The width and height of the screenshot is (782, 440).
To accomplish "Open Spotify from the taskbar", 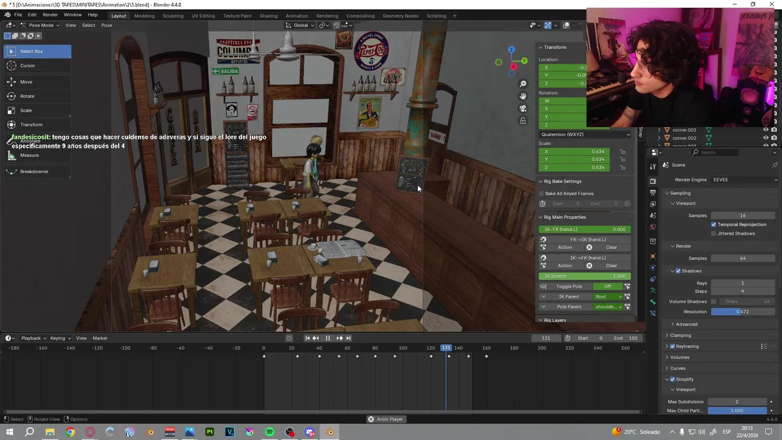I will [269, 432].
